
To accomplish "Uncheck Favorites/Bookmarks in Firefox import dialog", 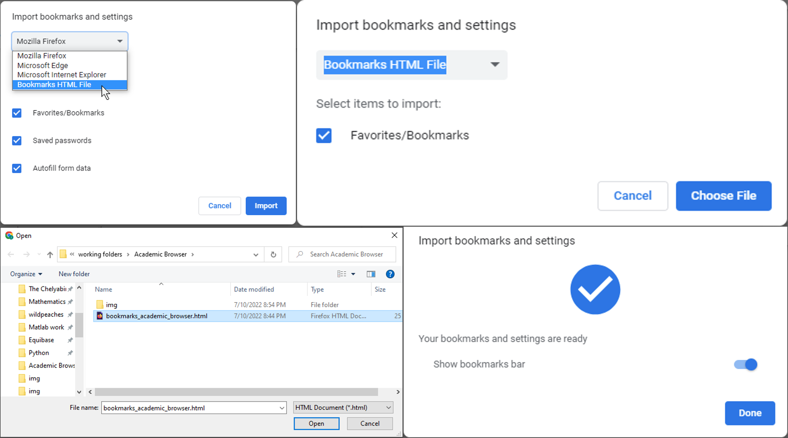I will click(x=17, y=113).
